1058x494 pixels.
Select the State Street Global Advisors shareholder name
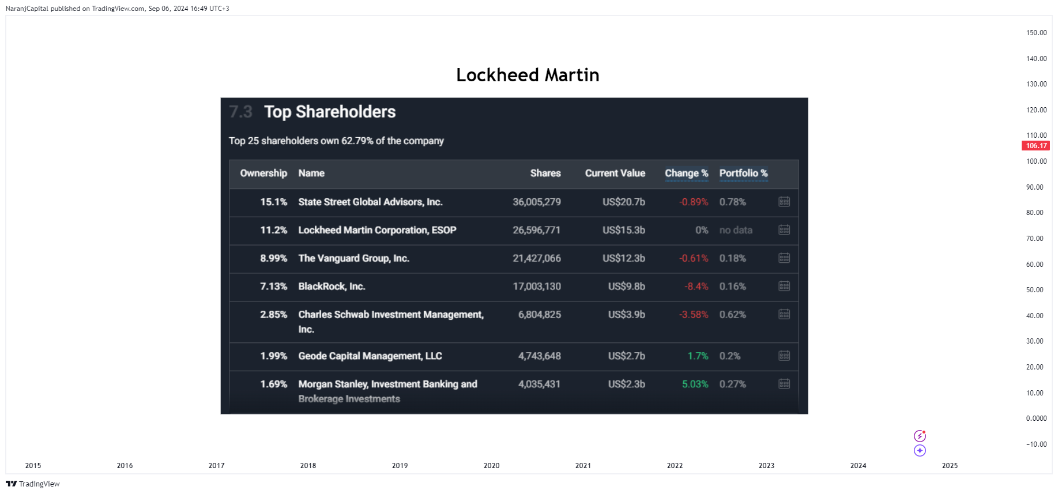point(370,202)
